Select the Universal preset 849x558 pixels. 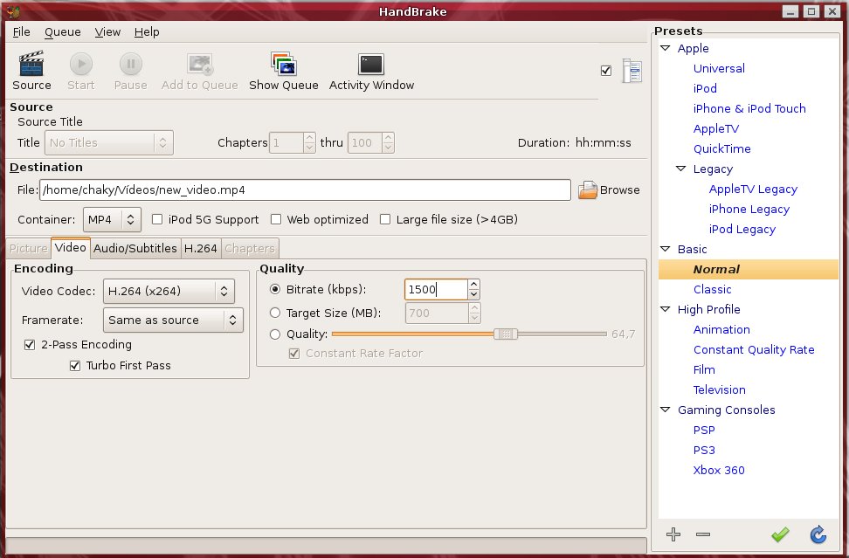719,68
